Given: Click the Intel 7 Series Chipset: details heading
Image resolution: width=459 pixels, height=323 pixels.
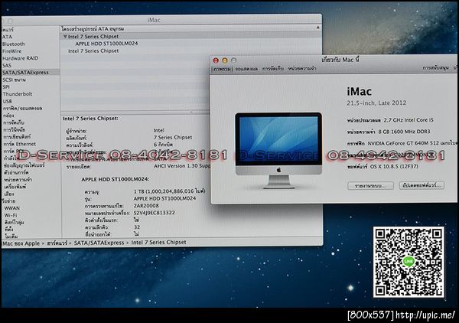Looking at the screenshot, I should click(x=90, y=119).
